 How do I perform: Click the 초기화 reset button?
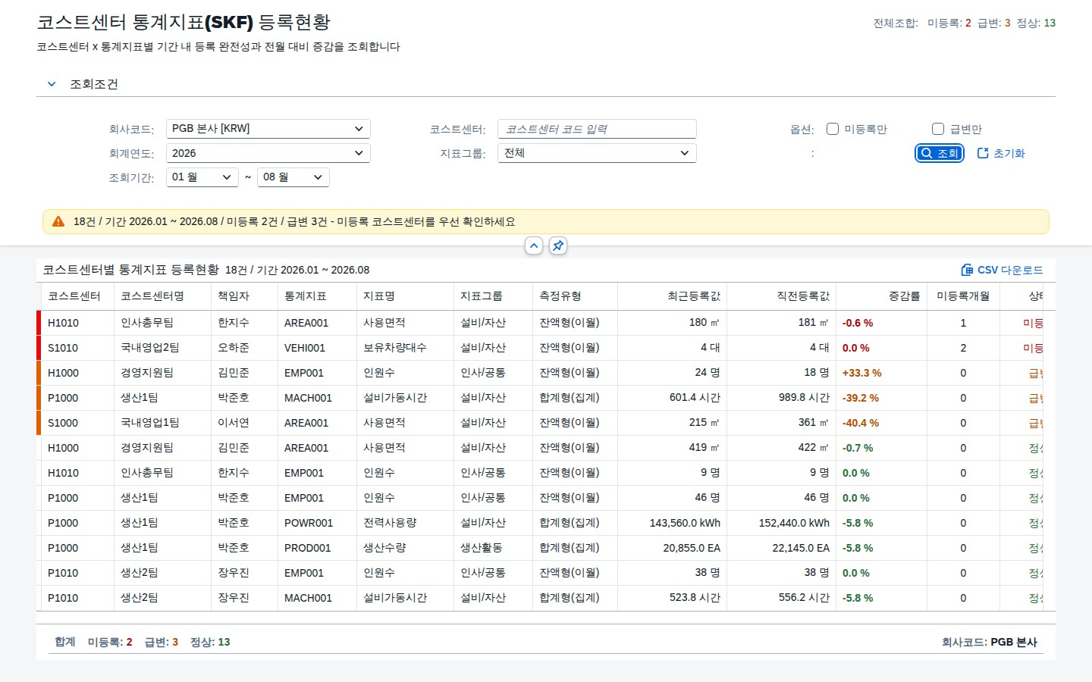pyautogui.click(x=1001, y=153)
